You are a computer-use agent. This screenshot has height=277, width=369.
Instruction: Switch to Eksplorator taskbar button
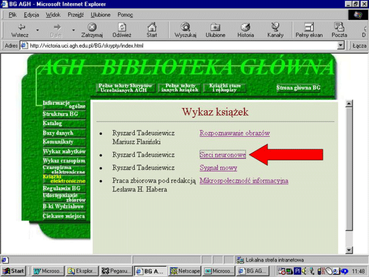pyautogui.click(x=82, y=271)
